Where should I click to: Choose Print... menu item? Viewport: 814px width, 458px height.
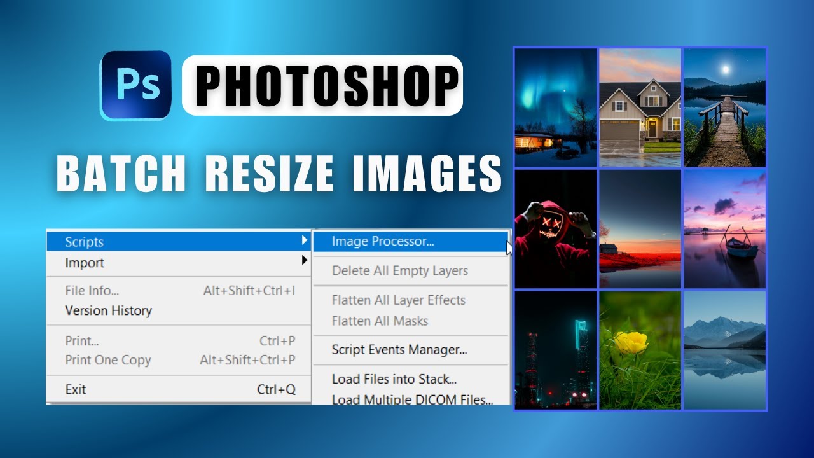[82, 341]
